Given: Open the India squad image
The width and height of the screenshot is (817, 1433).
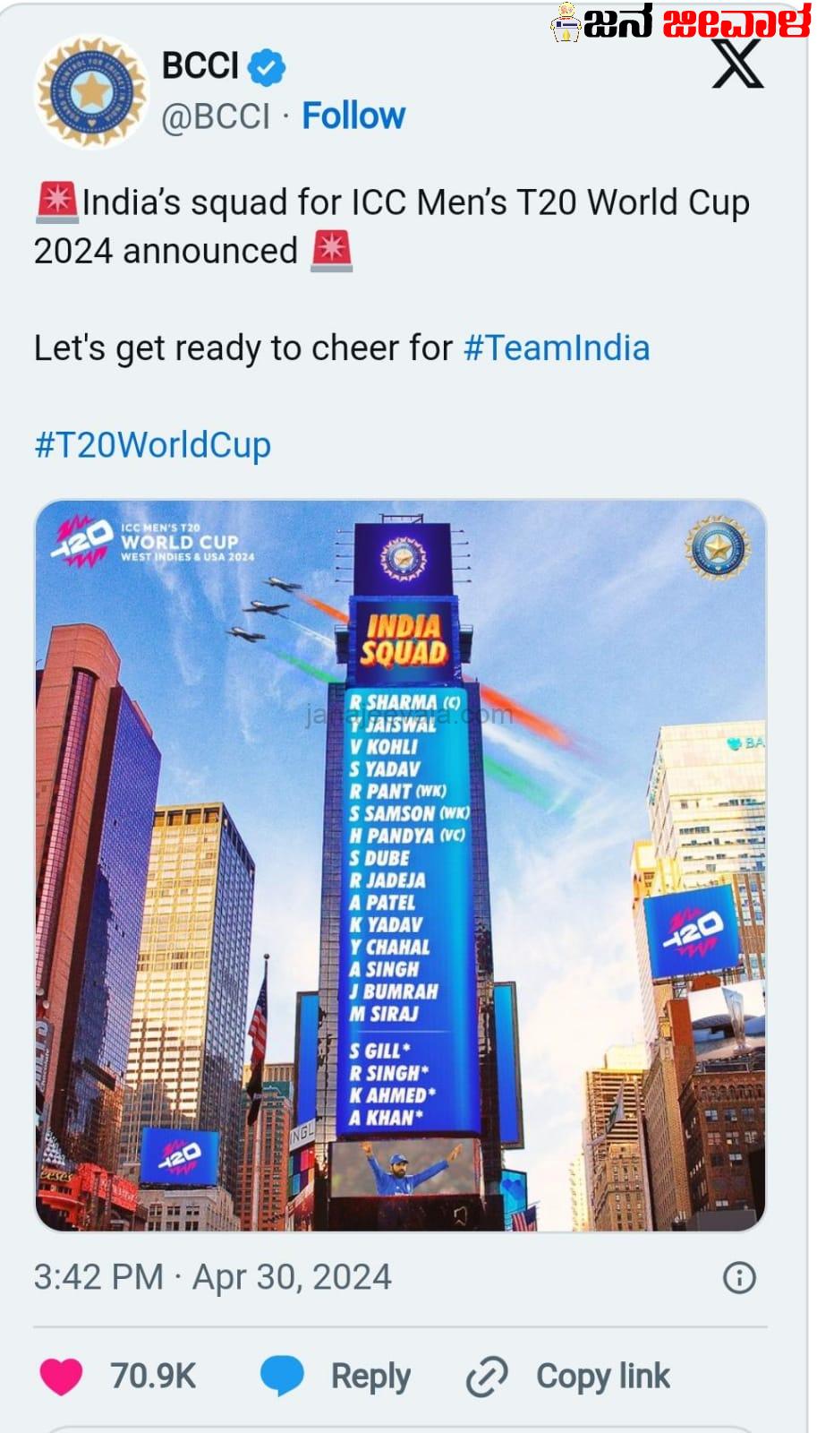Looking at the screenshot, I should point(401,865).
